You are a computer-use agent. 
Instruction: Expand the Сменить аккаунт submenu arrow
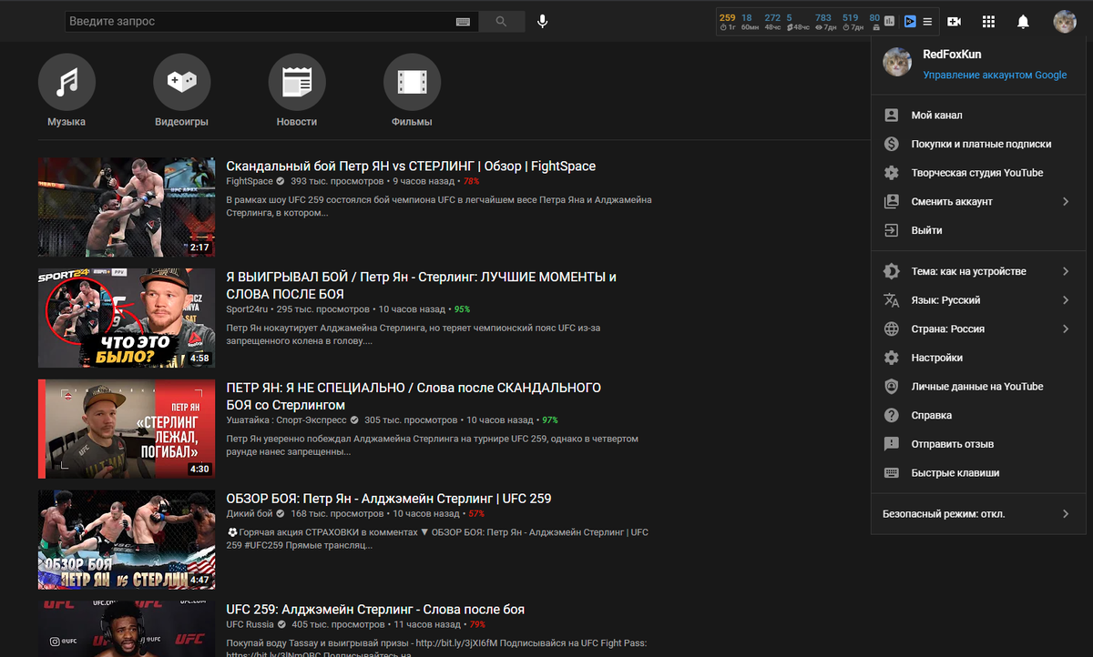coord(1066,201)
